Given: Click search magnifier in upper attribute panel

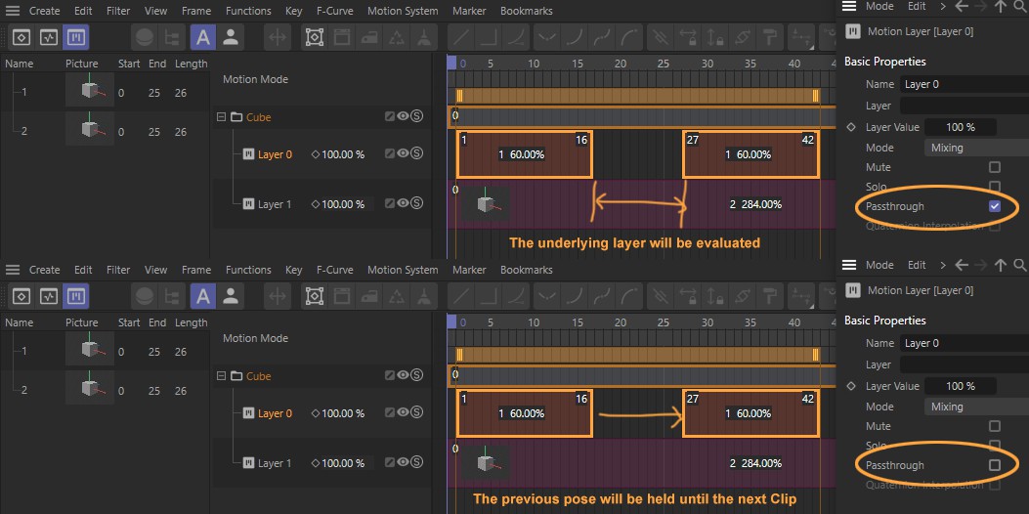Looking at the screenshot, I should [1020, 6].
